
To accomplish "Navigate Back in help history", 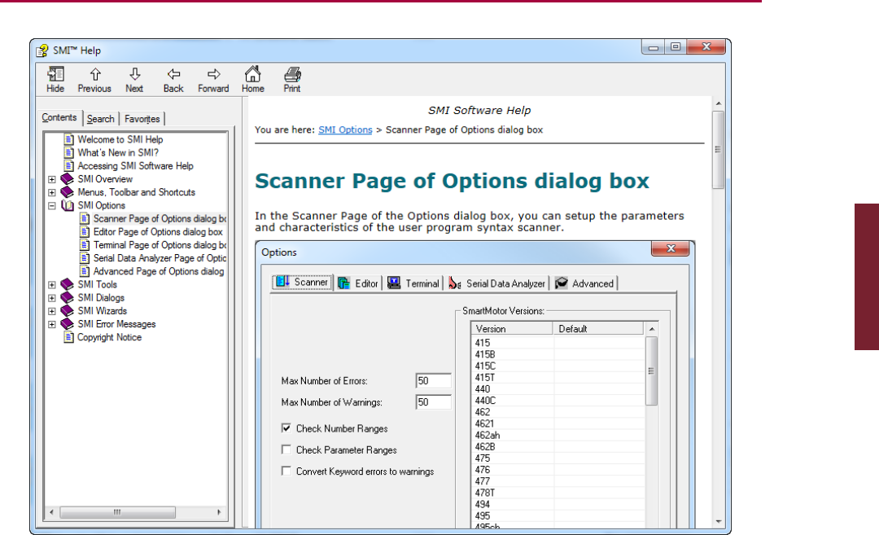I will 174,74.
